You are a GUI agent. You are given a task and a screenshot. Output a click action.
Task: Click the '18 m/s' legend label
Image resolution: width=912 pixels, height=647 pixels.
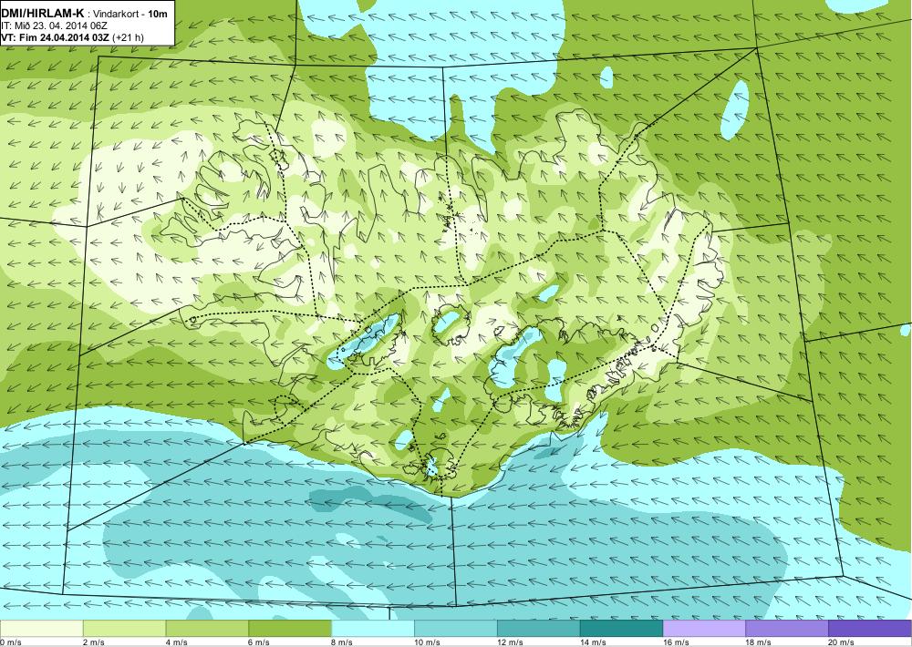point(759,642)
